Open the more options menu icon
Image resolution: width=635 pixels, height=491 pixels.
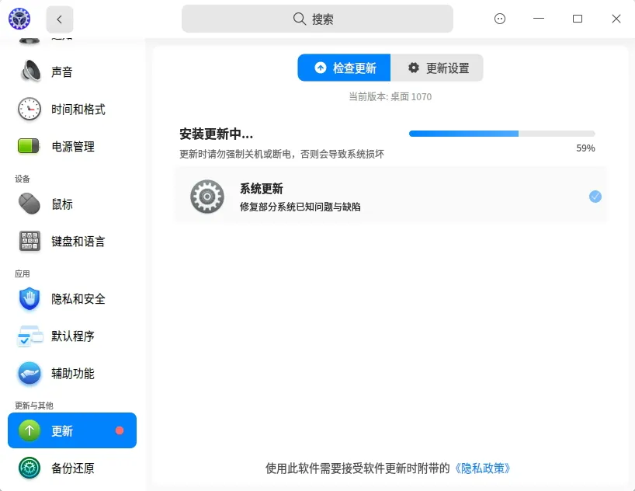tap(500, 19)
